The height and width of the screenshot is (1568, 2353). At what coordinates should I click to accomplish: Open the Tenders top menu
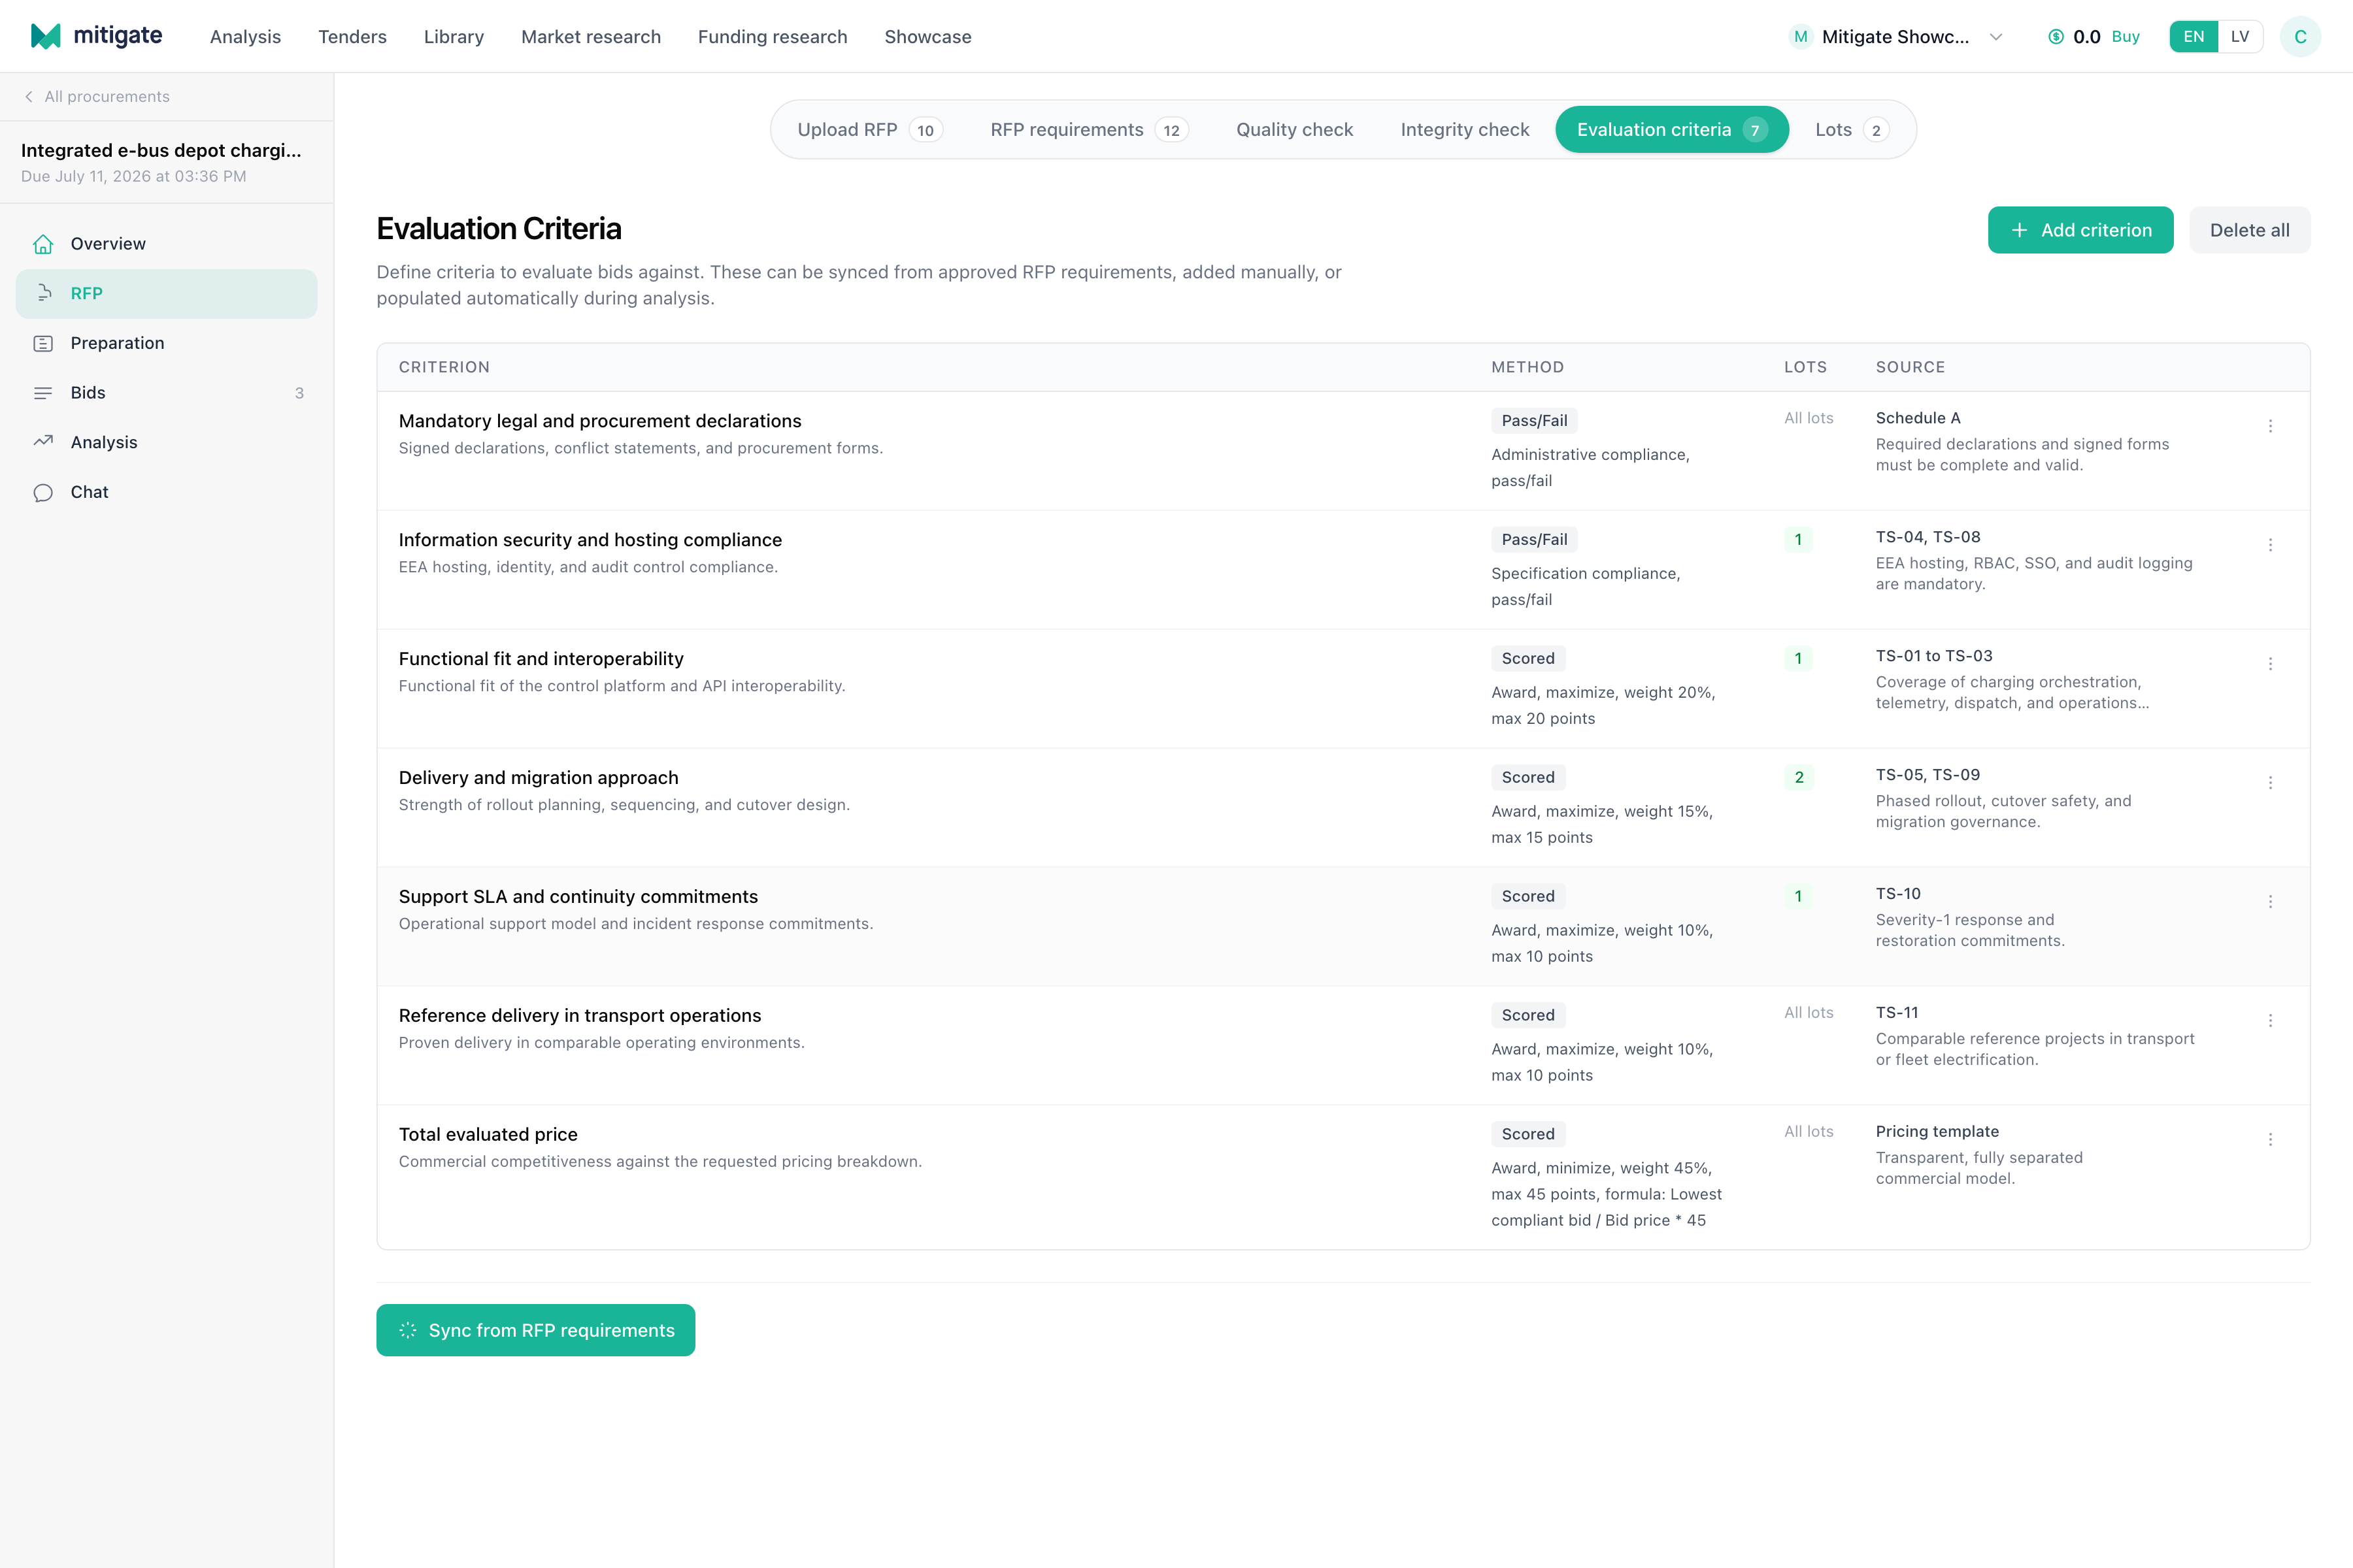pyautogui.click(x=352, y=37)
